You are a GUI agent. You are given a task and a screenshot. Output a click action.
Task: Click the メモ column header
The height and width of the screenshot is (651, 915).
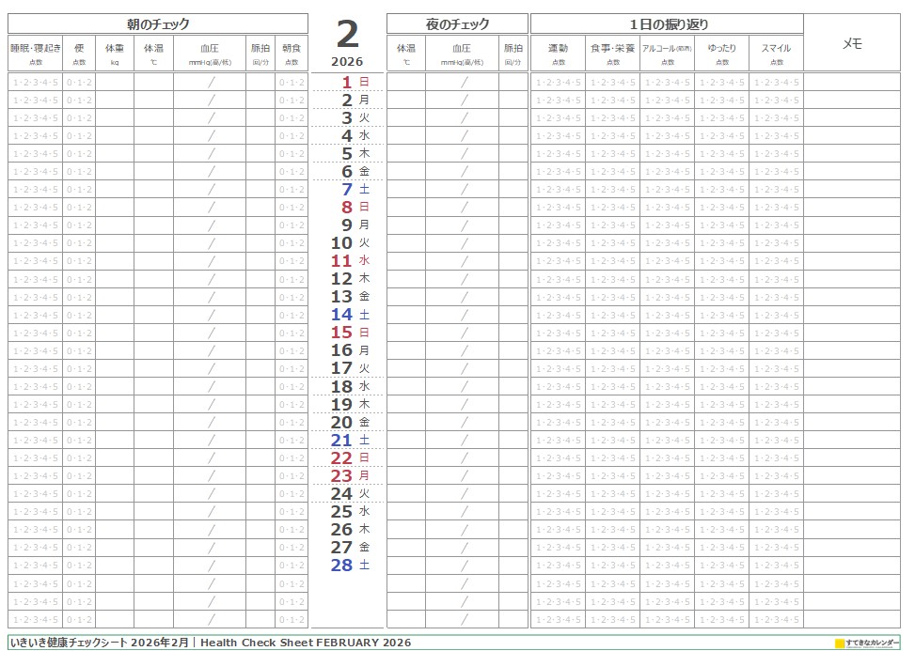[852, 43]
